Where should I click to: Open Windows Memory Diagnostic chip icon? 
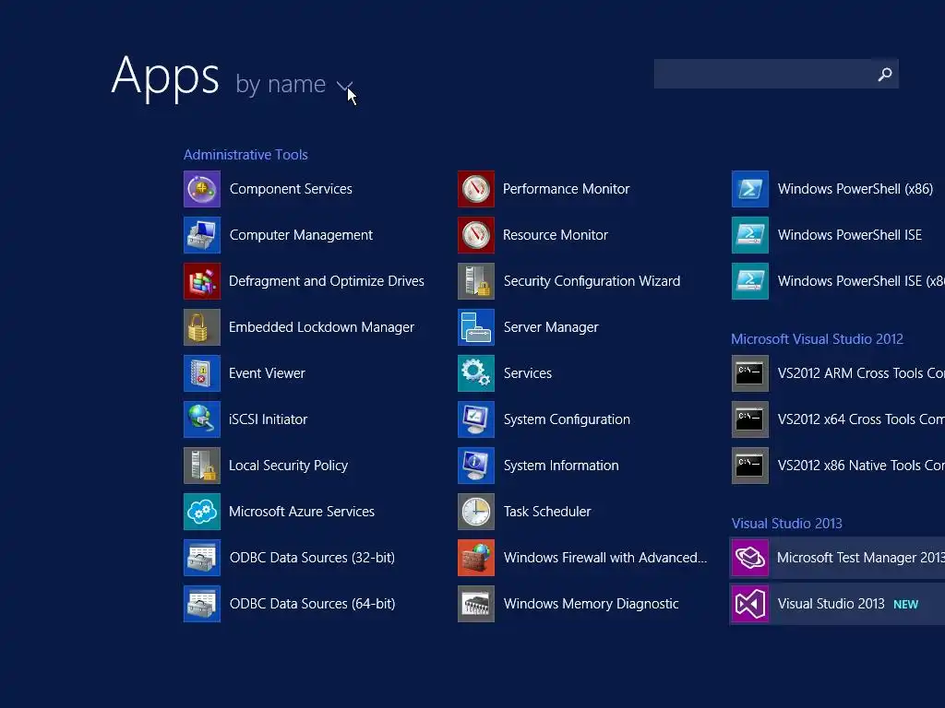point(476,604)
